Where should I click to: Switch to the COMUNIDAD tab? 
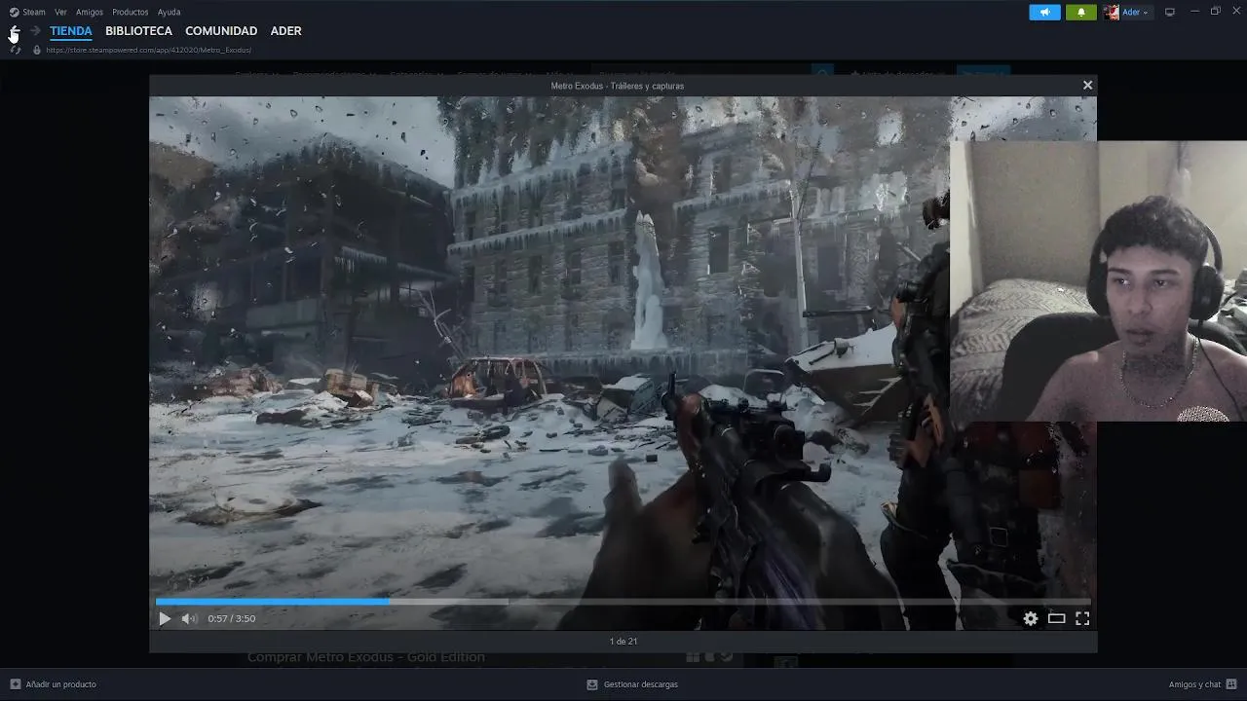[x=221, y=31]
